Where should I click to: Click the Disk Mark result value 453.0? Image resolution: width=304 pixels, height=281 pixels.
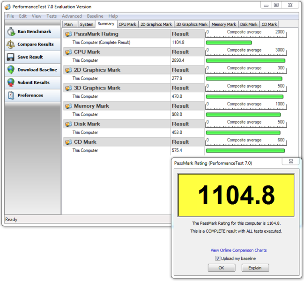click(177, 133)
